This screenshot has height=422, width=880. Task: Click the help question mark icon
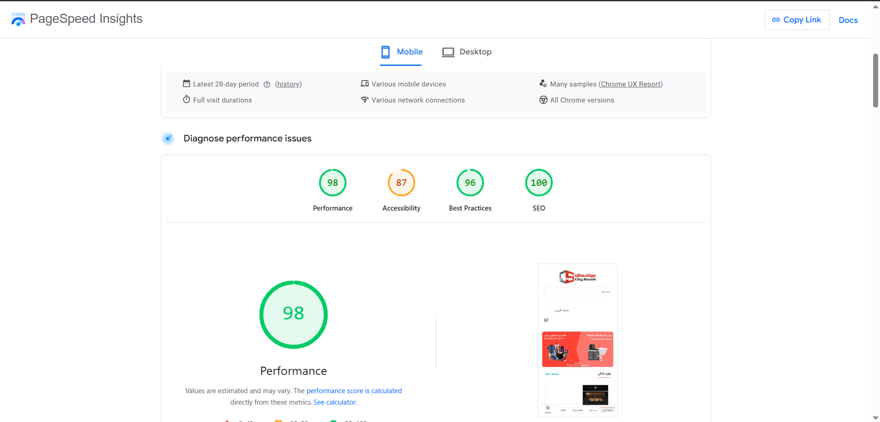pyautogui.click(x=267, y=84)
